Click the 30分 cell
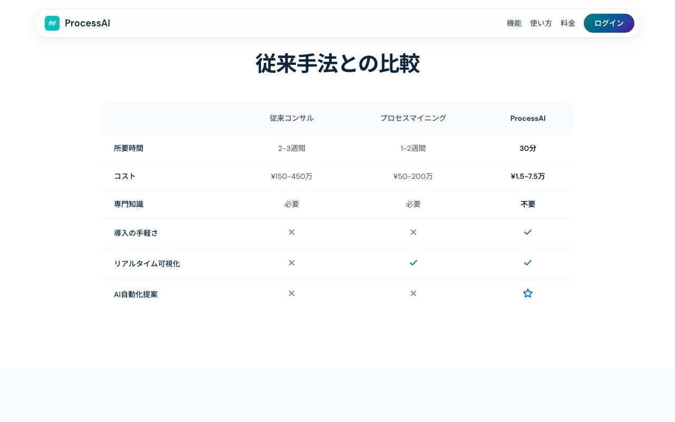675x422 pixels. point(528,148)
